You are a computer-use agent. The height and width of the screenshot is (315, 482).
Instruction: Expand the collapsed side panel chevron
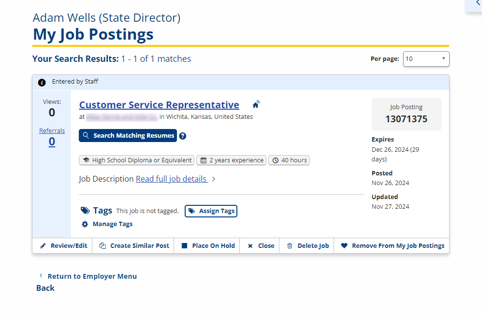click(477, 4)
